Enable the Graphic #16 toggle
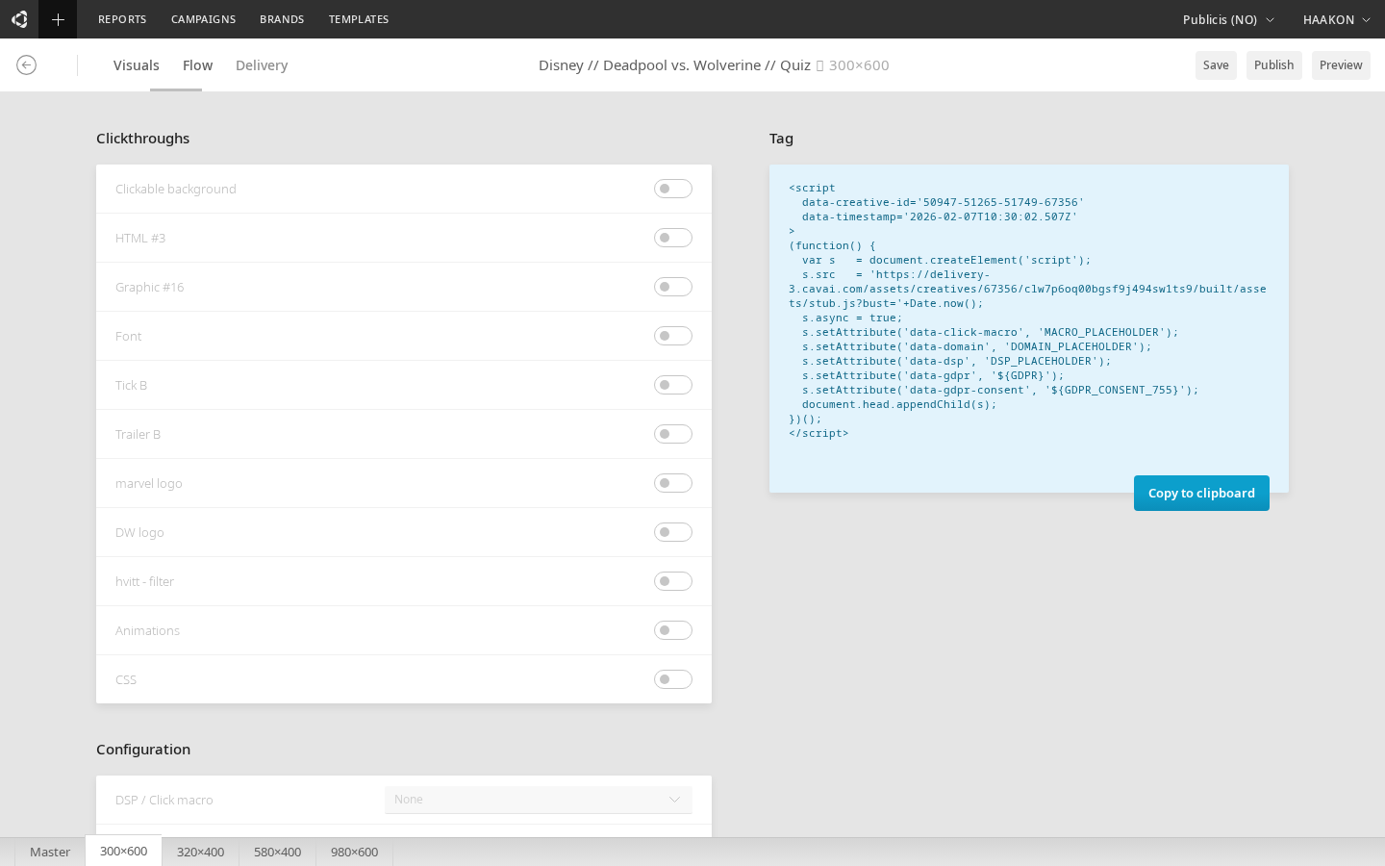The height and width of the screenshot is (866, 1385). click(672, 287)
